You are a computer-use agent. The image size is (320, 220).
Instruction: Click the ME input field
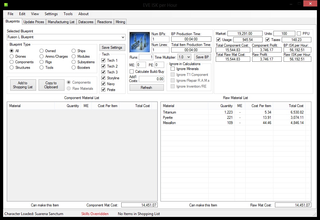141,65
